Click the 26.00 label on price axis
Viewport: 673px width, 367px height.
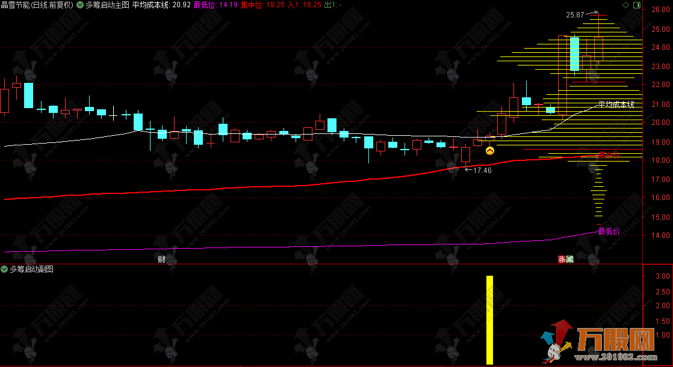661,9
